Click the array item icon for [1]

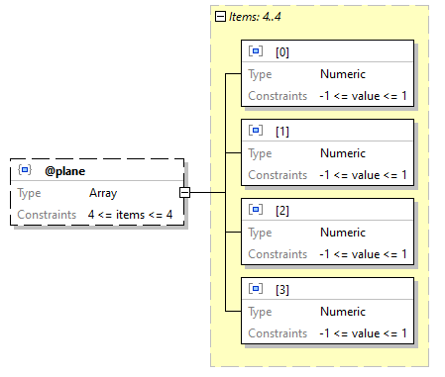pos(256,131)
